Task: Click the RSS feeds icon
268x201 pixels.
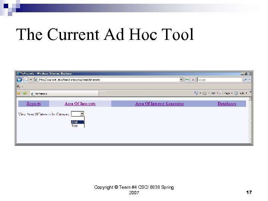Action: pos(204,93)
